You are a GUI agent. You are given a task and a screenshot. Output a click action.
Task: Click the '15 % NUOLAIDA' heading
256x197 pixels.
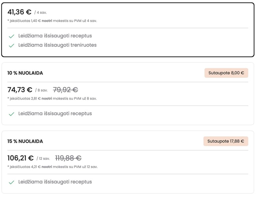(x=25, y=141)
